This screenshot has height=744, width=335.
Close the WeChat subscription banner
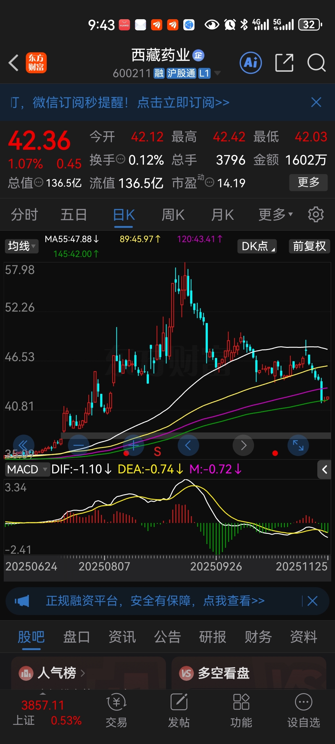pos(316,102)
